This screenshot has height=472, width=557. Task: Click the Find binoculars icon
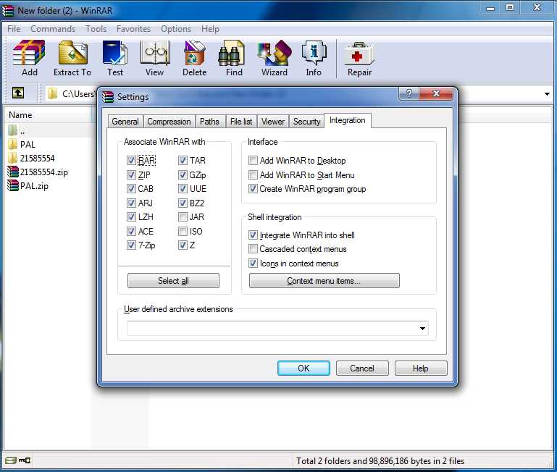(231, 54)
